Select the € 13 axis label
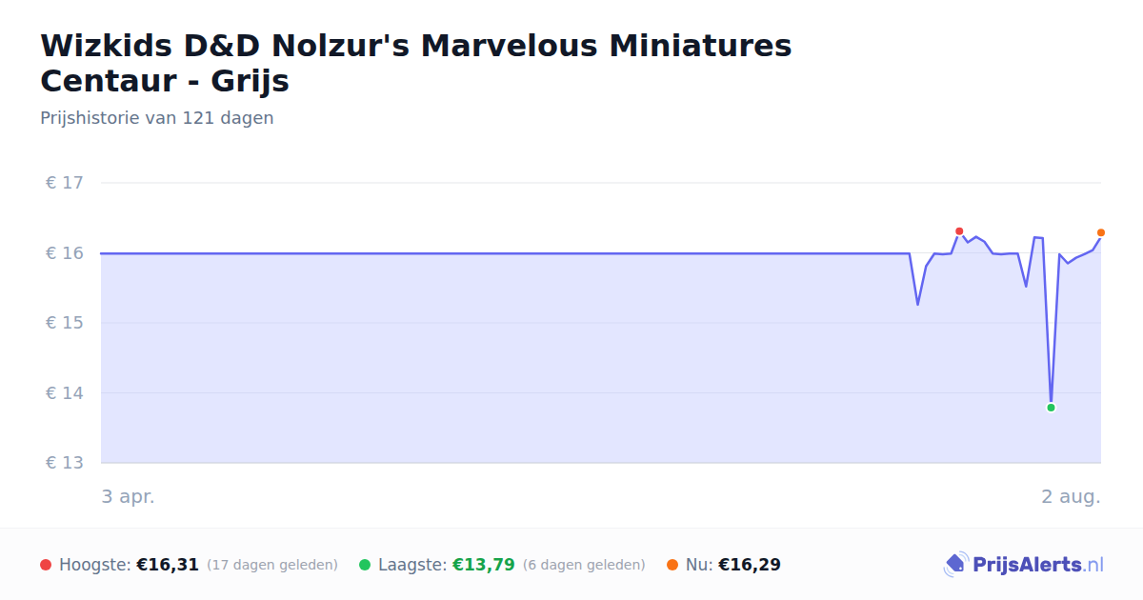This screenshot has width=1143, height=600. click(65, 463)
